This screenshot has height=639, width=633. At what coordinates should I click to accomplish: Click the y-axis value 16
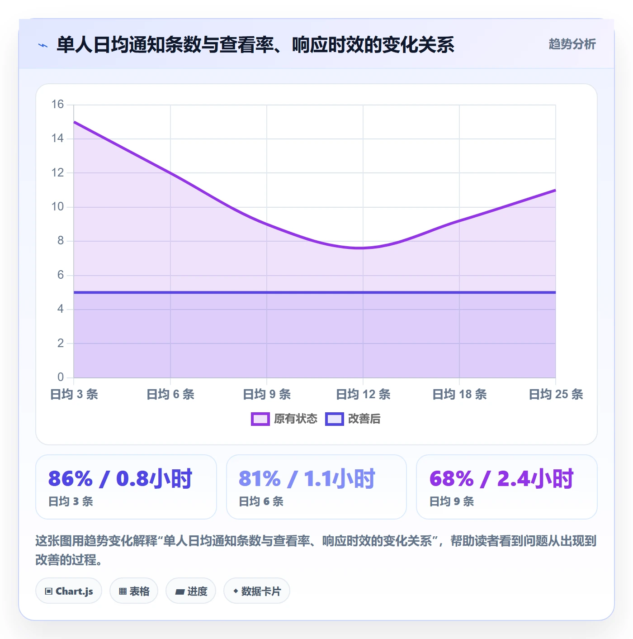(x=57, y=105)
